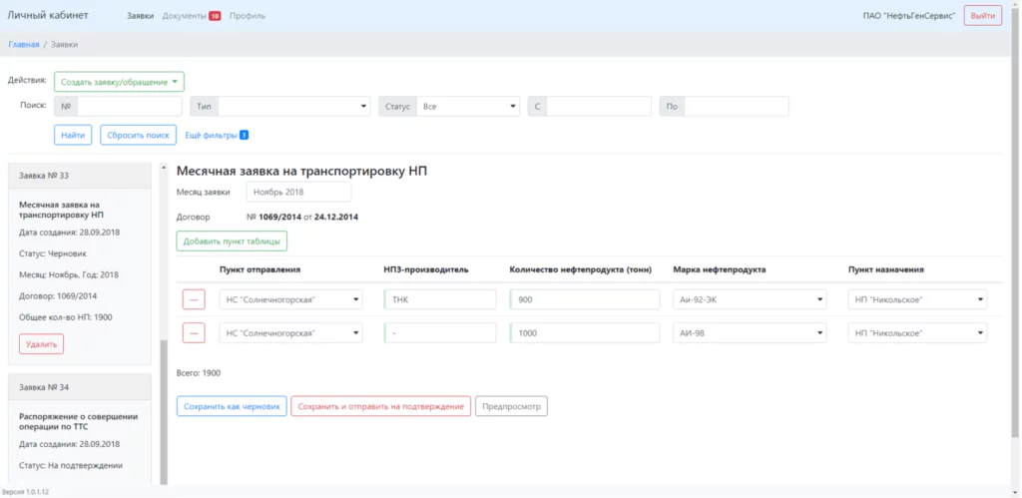
Task: Go to the Заявки menu item
Action: [140, 16]
